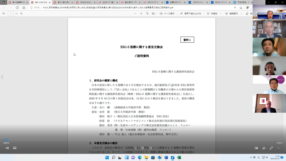Start 音声で読み上げる read aloud
Image resolution: width=286 pixels, height=161 pixels.
click(191, 13)
